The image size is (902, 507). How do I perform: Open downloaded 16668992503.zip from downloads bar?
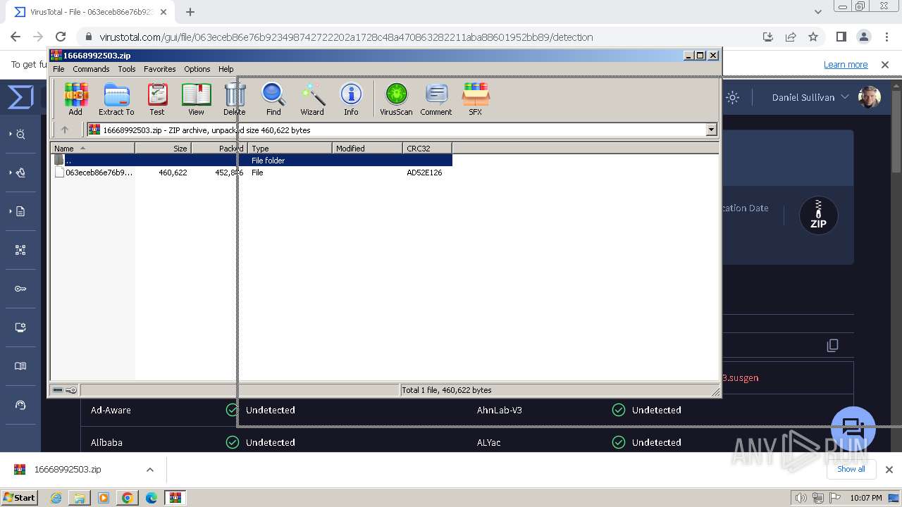[68, 470]
